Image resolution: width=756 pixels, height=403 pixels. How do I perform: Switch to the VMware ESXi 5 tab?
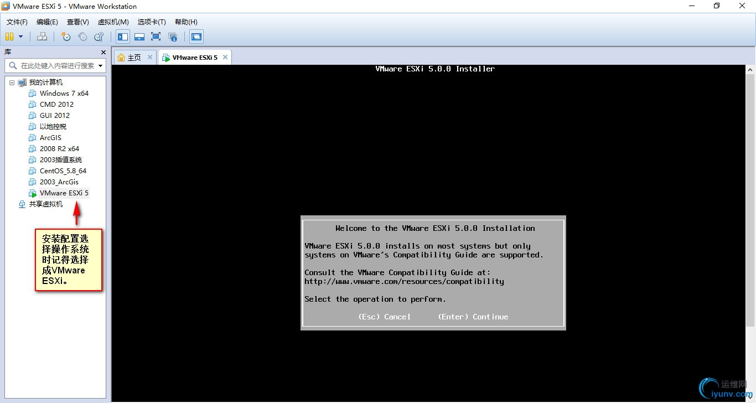[195, 58]
